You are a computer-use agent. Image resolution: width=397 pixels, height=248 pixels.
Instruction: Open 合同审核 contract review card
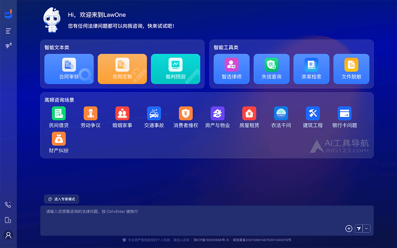click(x=69, y=69)
